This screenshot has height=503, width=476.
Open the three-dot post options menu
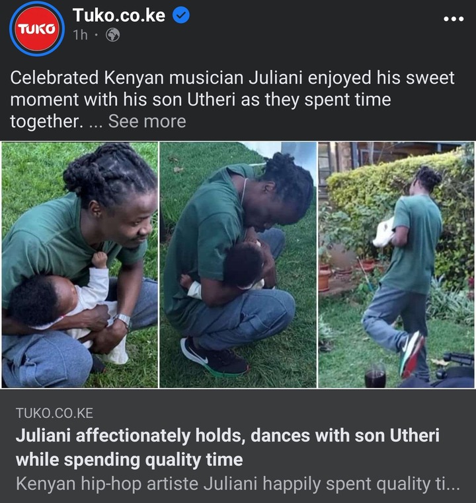pyautogui.click(x=454, y=19)
